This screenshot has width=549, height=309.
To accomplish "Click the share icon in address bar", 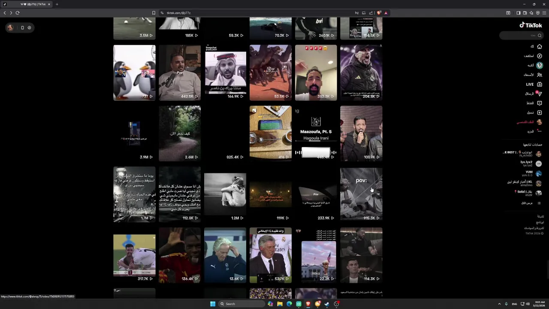I will (371, 13).
